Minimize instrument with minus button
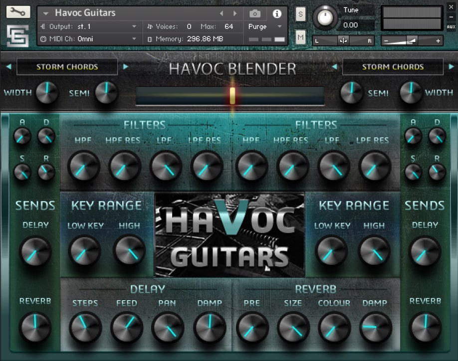Image resolution: width=458 pixels, height=361 pixels. click(451, 17)
